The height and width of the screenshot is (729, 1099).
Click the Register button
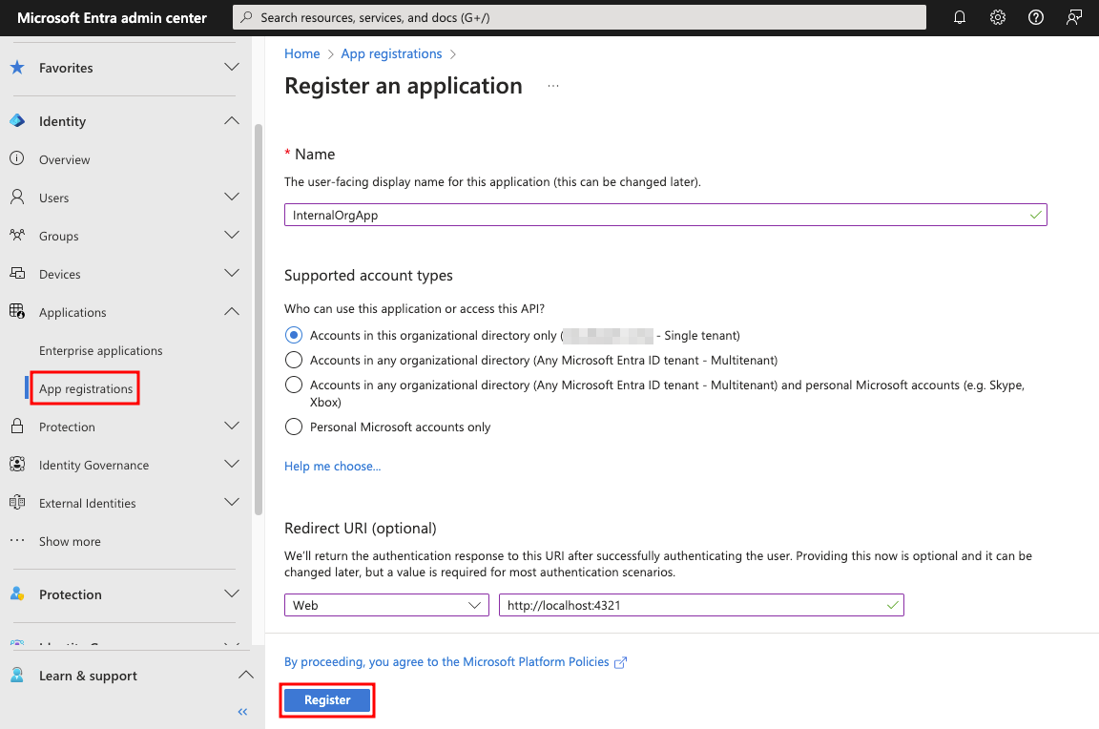pos(327,699)
